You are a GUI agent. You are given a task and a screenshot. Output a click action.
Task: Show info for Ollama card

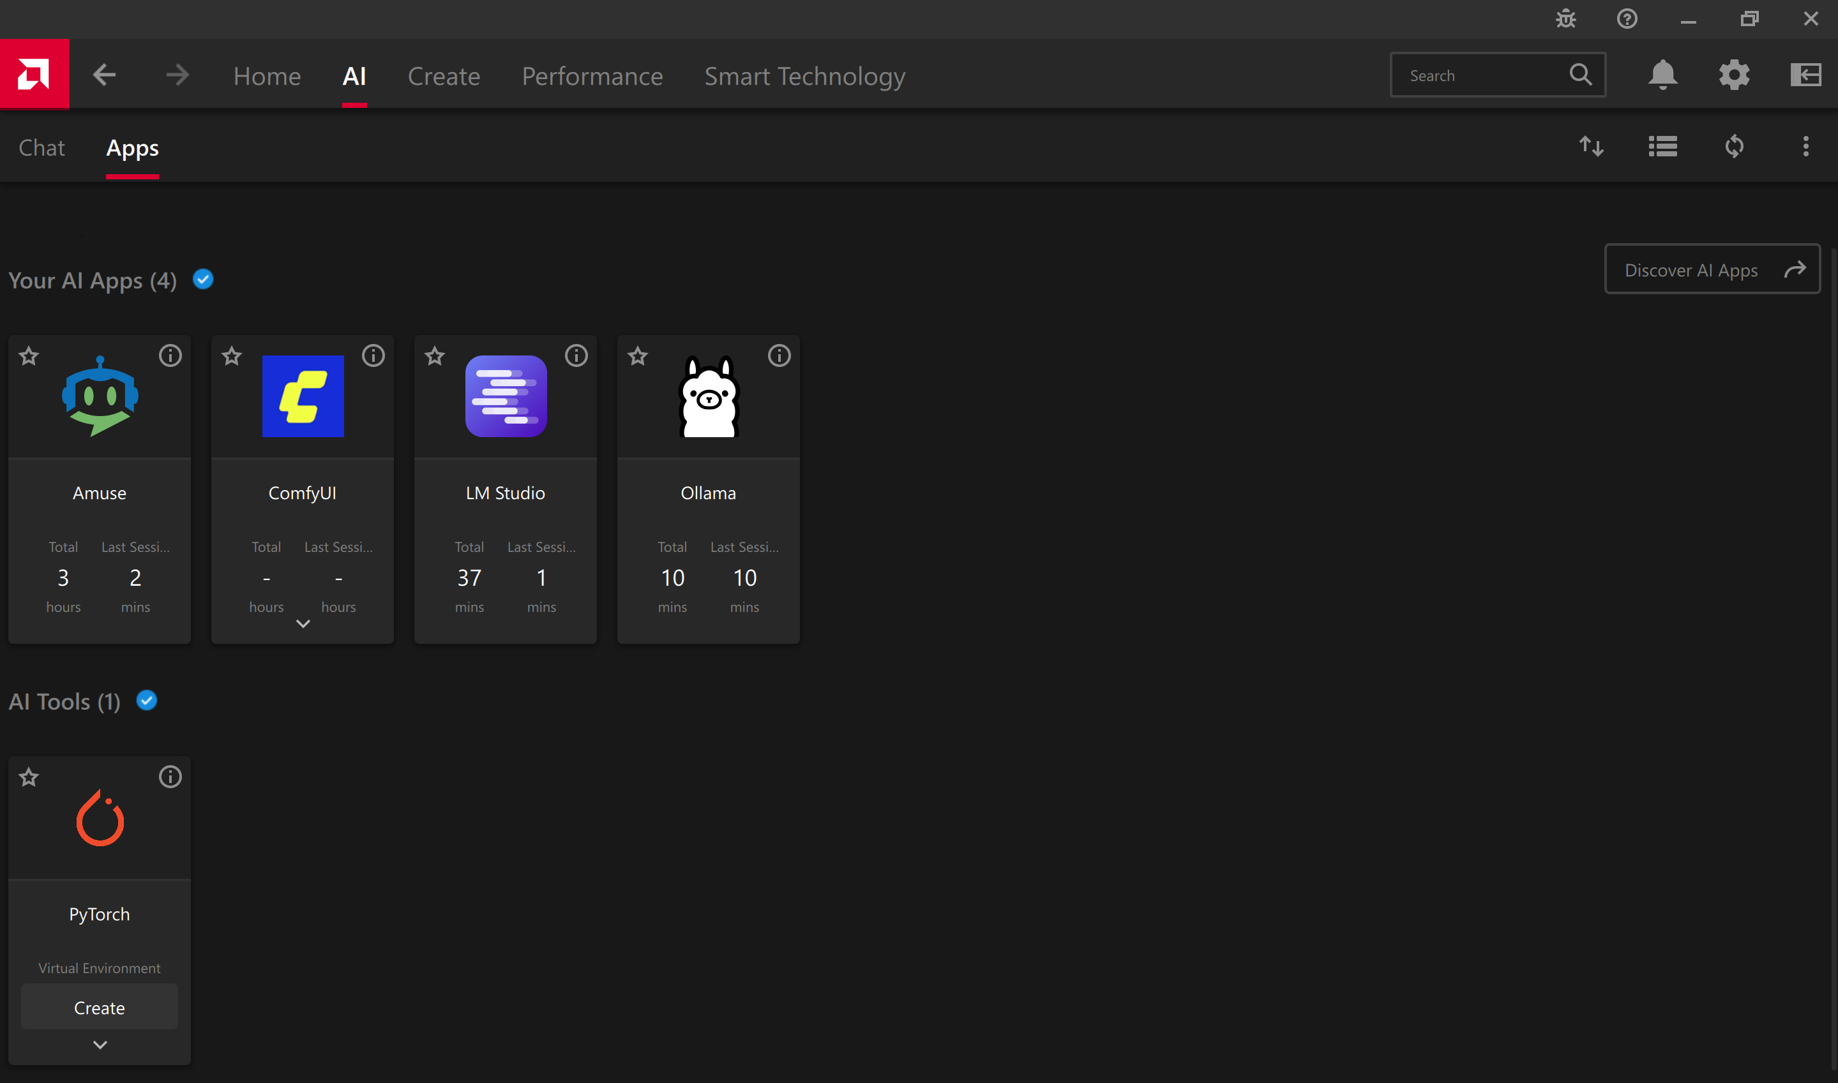[x=779, y=356]
